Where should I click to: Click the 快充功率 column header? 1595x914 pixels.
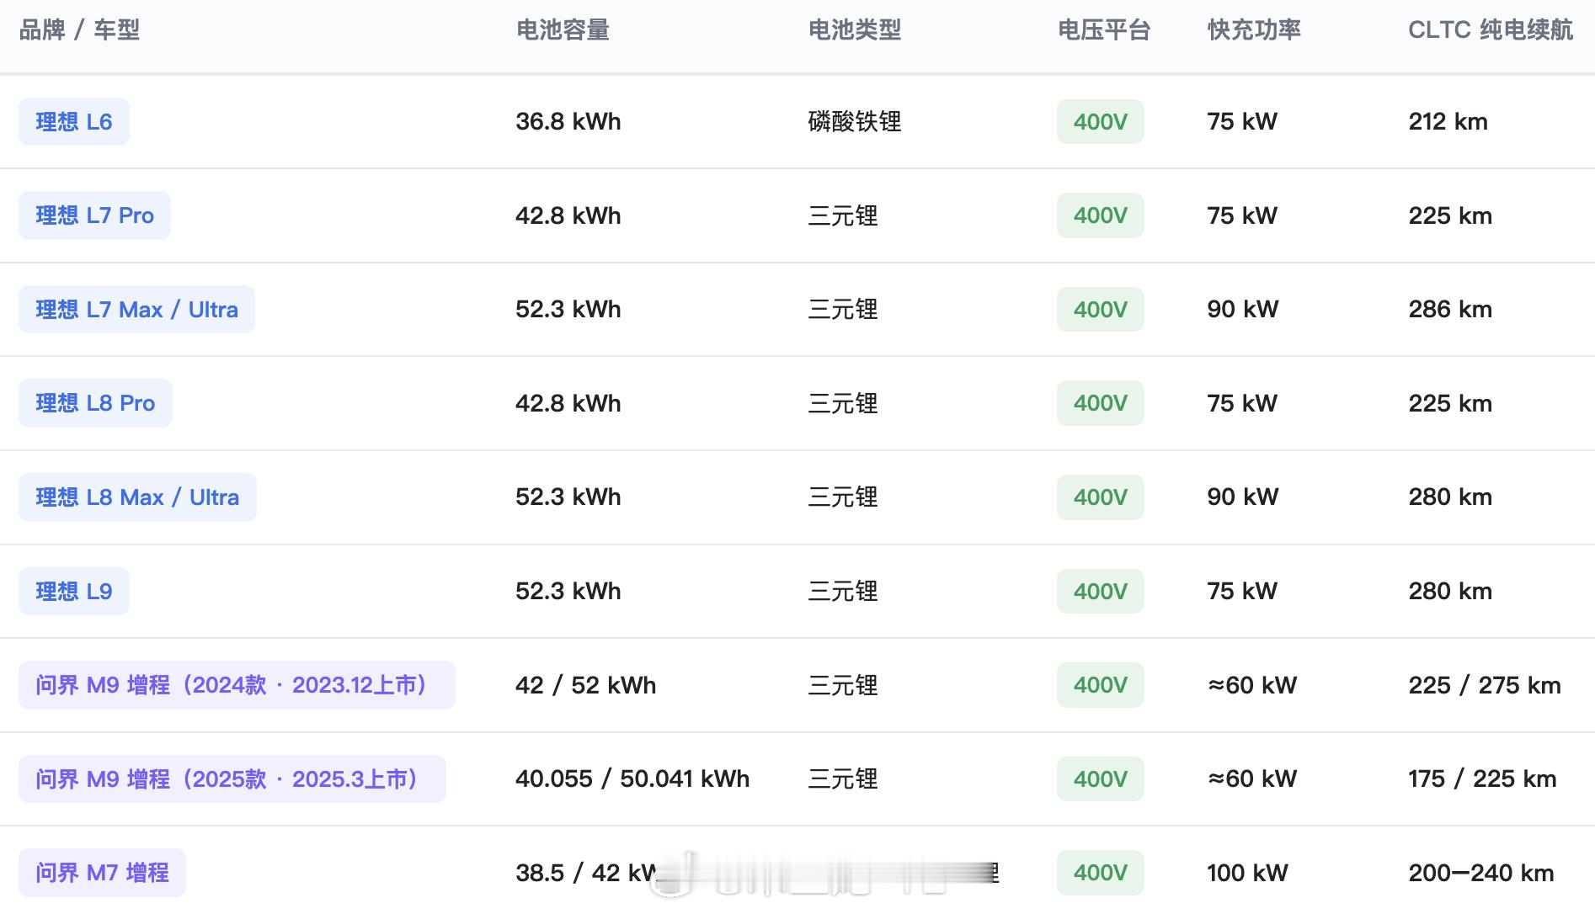pos(1254,30)
